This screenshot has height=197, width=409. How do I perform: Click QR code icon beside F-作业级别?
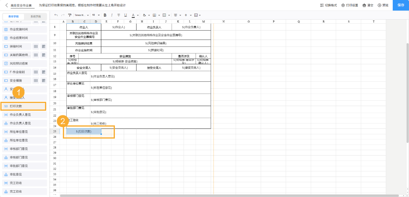(x=43, y=72)
